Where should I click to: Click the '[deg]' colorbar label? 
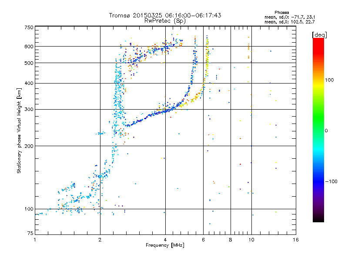click(x=319, y=35)
